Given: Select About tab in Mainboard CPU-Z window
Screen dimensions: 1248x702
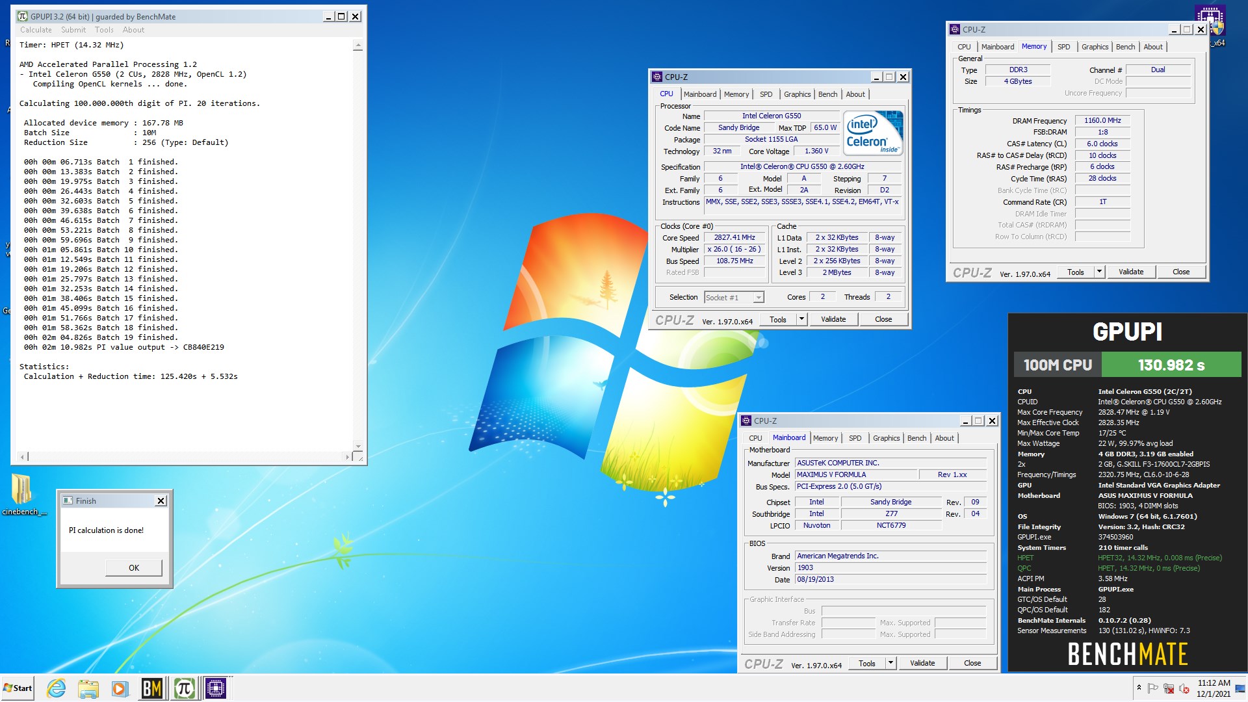Looking at the screenshot, I should (944, 438).
